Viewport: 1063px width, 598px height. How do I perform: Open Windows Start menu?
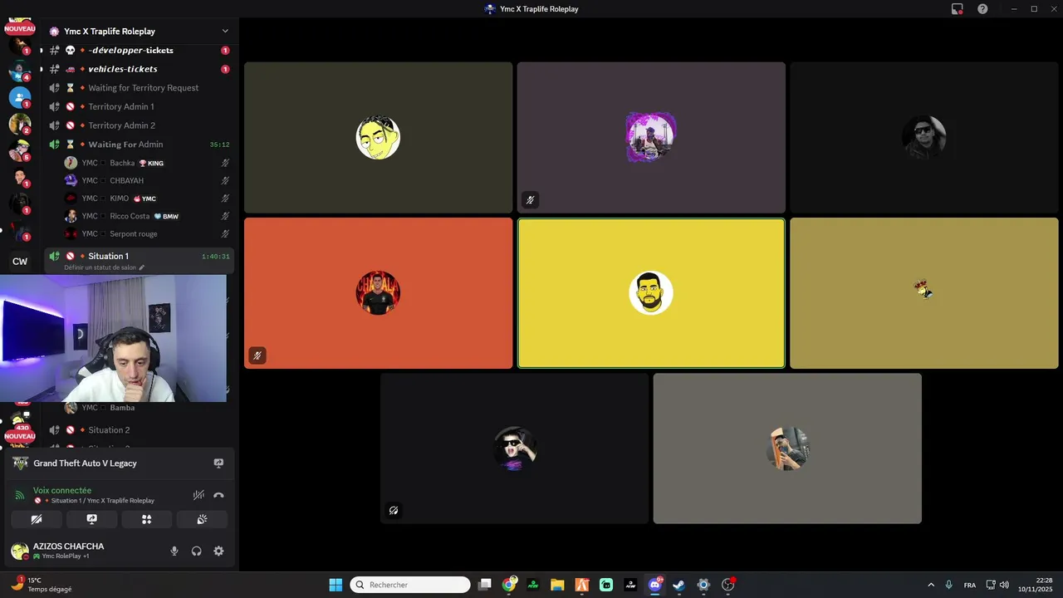336,585
